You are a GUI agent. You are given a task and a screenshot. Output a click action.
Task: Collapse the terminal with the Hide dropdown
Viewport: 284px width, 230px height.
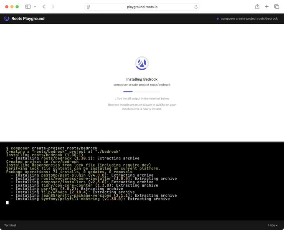click(273, 225)
